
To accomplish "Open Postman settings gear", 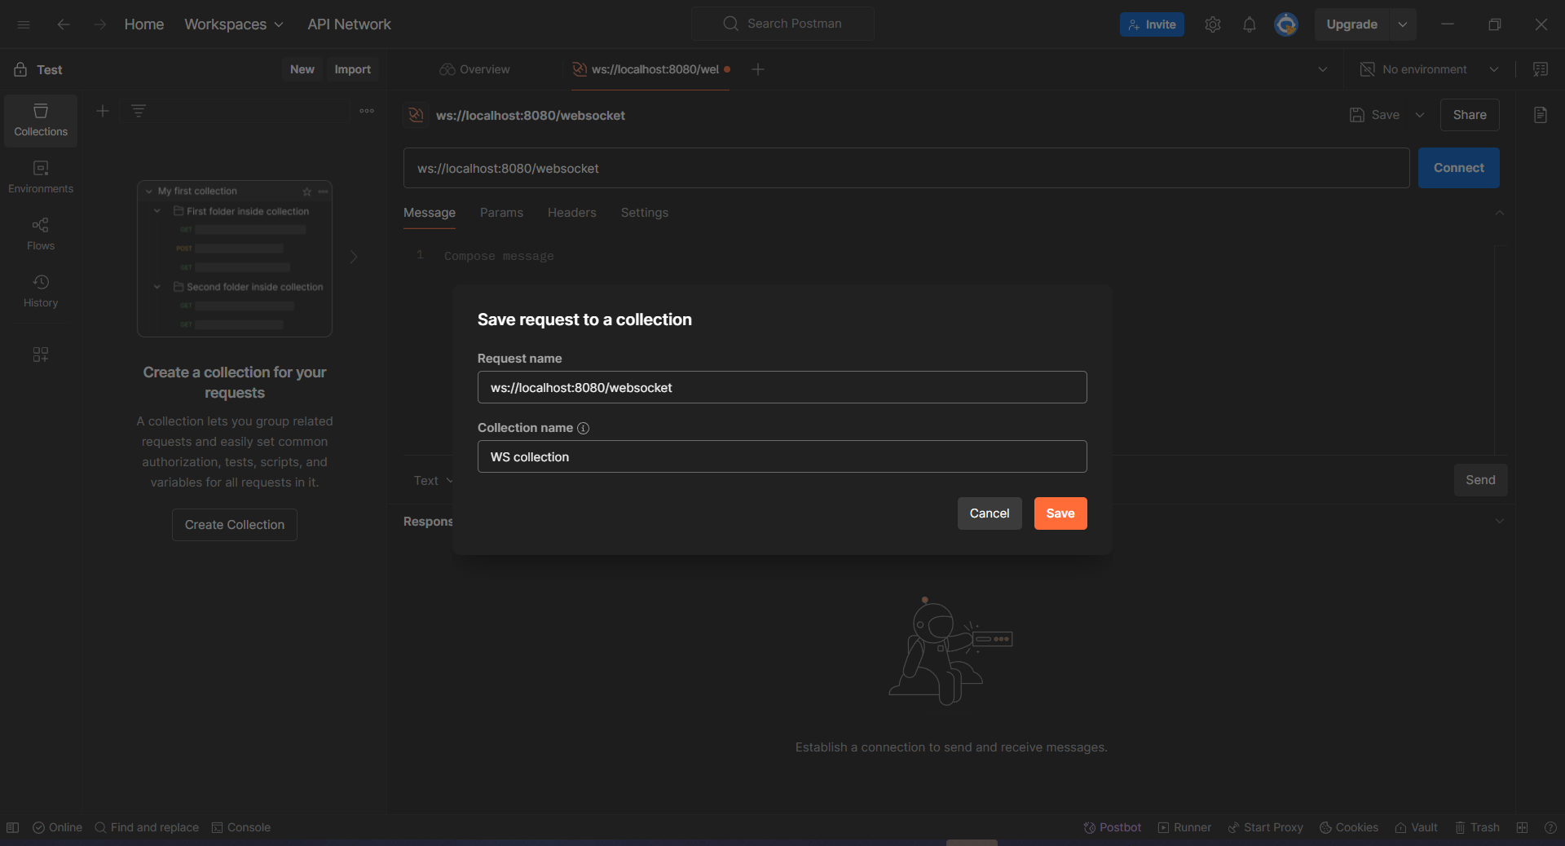I will click(1213, 24).
